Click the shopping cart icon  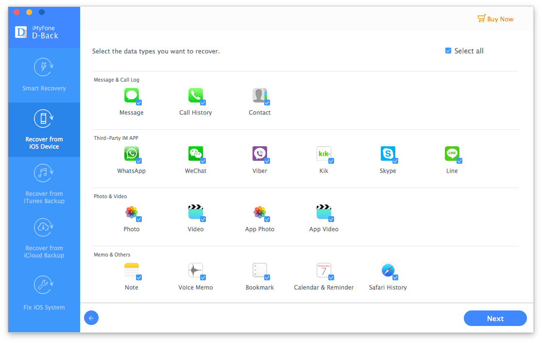pyautogui.click(x=481, y=18)
